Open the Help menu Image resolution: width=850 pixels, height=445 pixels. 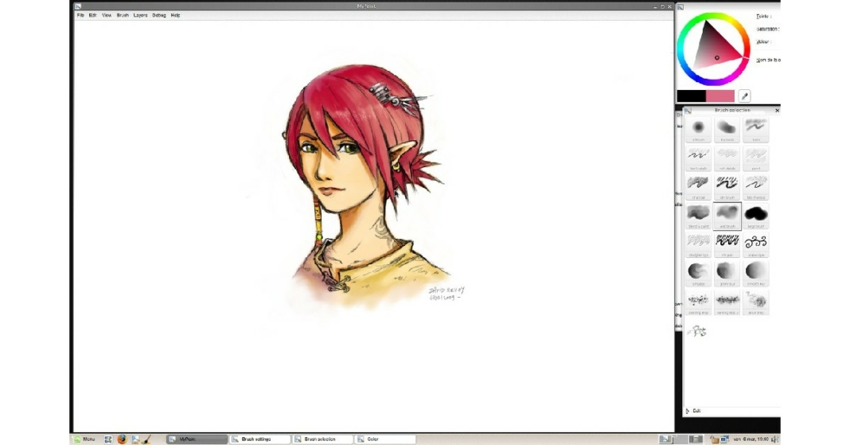(x=175, y=15)
